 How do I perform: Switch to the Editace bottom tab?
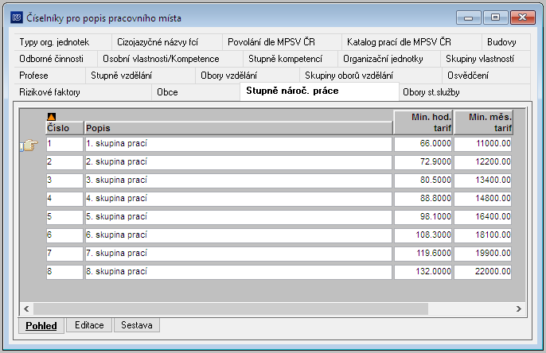pyautogui.click(x=89, y=325)
